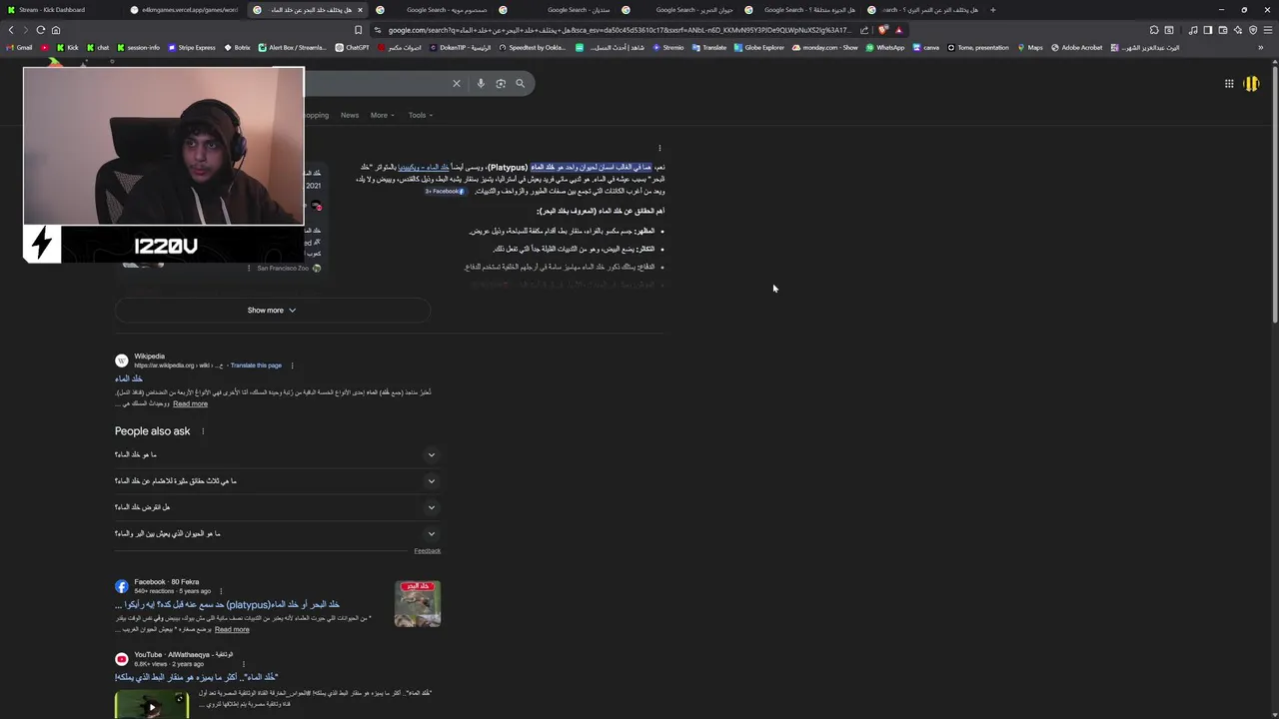Open Wikipedia result title link
Image resolution: width=1279 pixels, height=719 pixels.
pyautogui.click(x=129, y=379)
